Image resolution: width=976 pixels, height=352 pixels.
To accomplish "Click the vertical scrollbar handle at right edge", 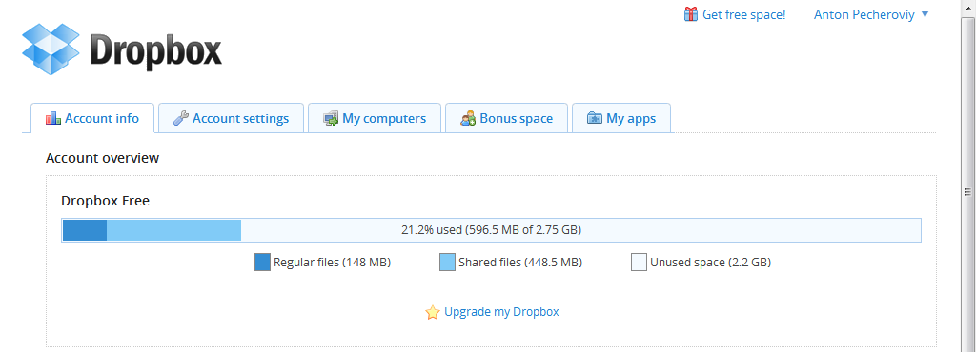I will 968,192.
